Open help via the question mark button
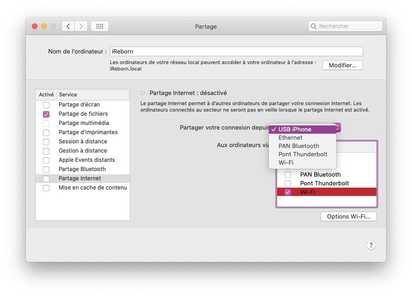The height and width of the screenshot is (296, 412). coord(371,245)
